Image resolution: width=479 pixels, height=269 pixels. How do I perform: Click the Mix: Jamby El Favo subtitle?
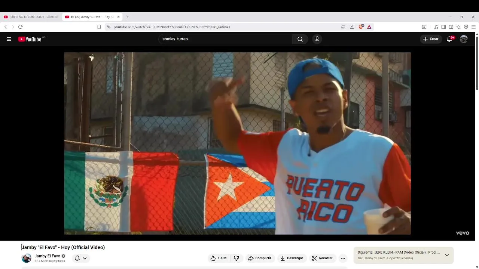tap(385, 258)
